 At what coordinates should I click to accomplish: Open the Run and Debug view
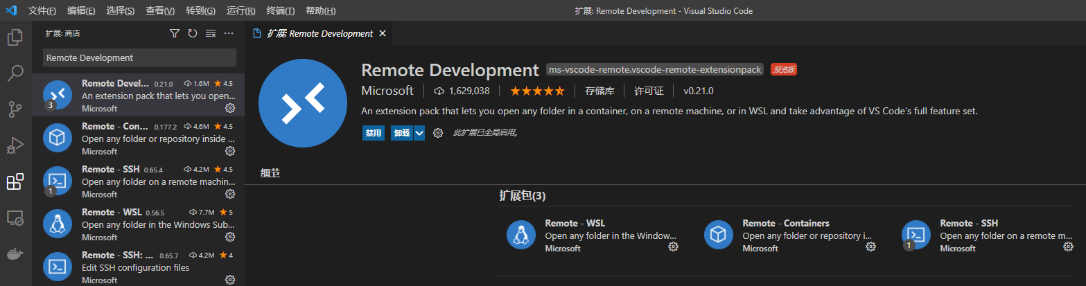tap(15, 145)
